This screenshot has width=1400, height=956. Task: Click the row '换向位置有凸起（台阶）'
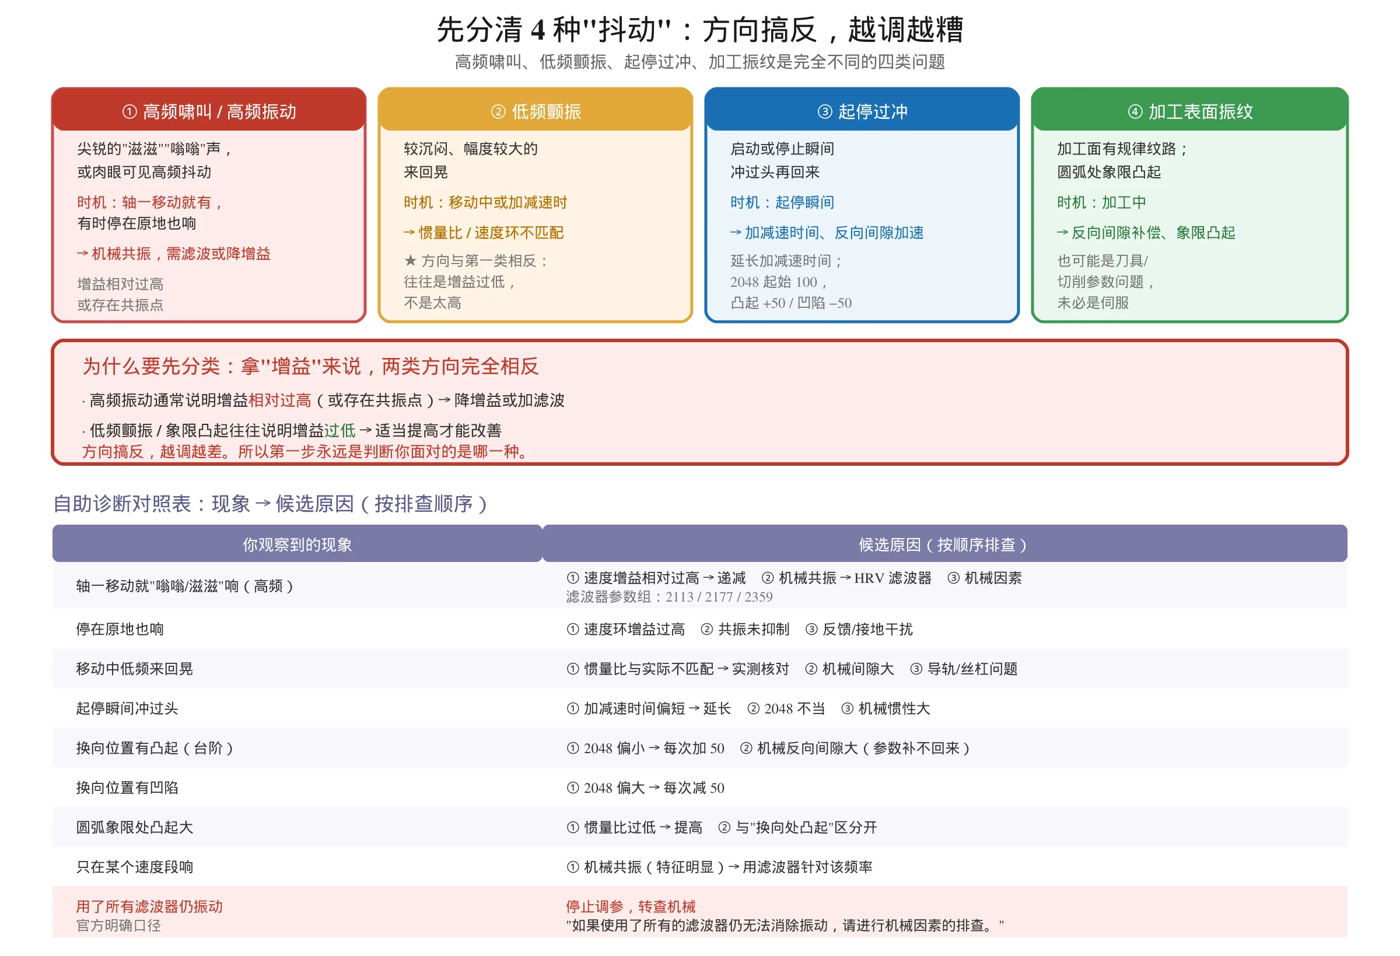pos(699,748)
